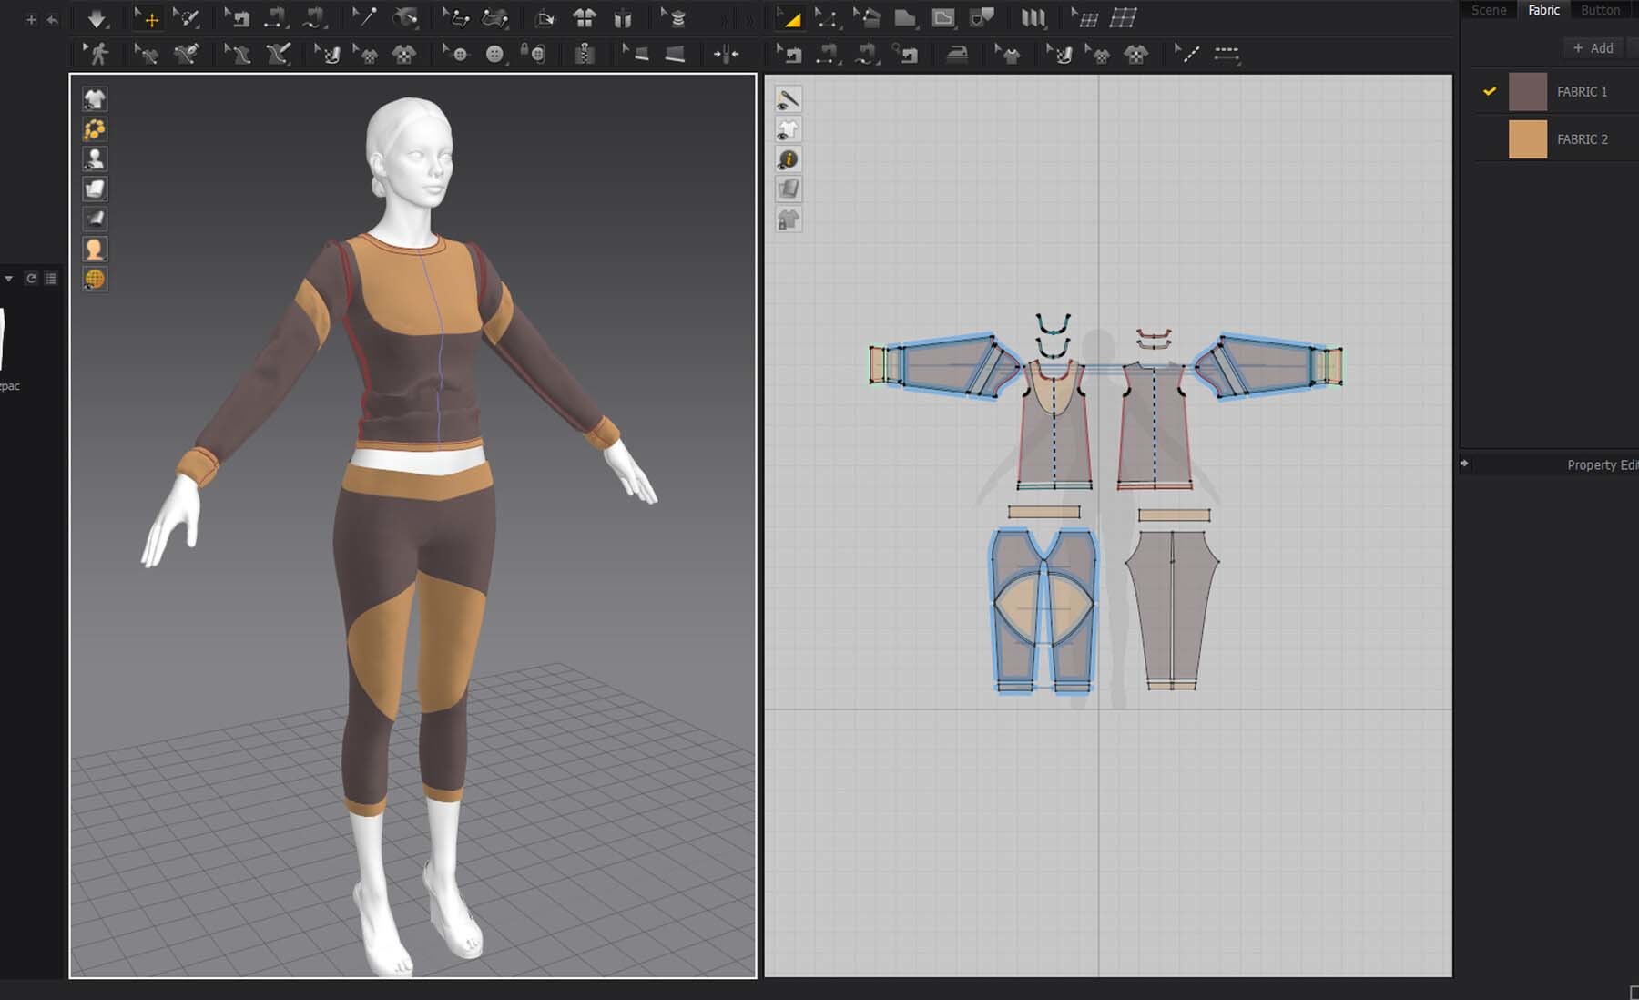
Task: Click the library list view icon
Action: click(x=51, y=279)
